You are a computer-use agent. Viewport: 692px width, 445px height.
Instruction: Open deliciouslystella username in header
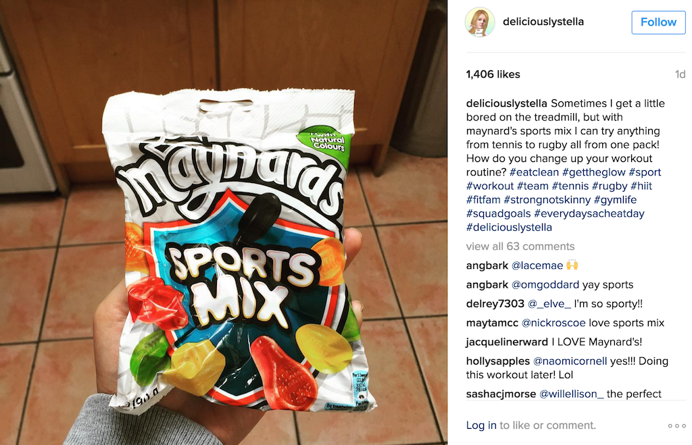click(x=543, y=22)
